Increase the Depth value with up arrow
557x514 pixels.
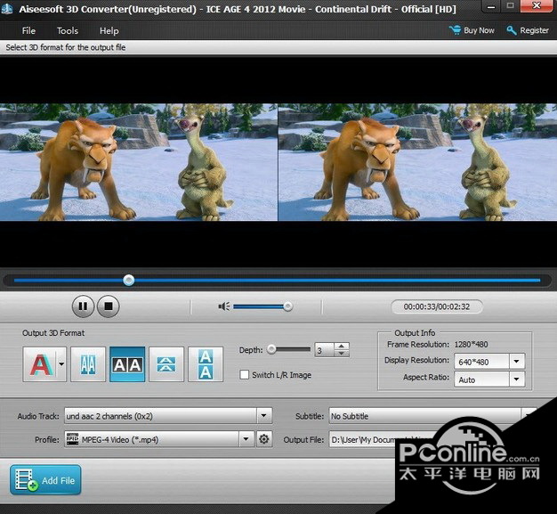pos(342,346)
